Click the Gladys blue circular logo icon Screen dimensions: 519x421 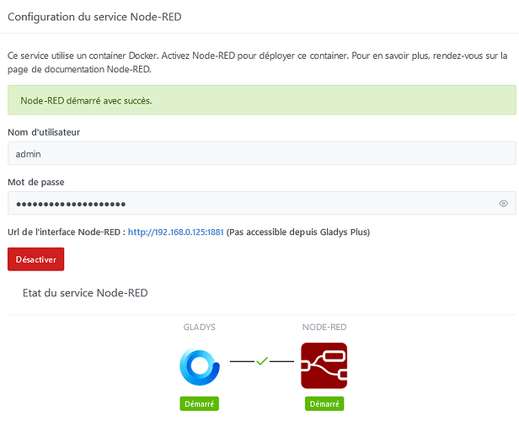tap(199, 365)
